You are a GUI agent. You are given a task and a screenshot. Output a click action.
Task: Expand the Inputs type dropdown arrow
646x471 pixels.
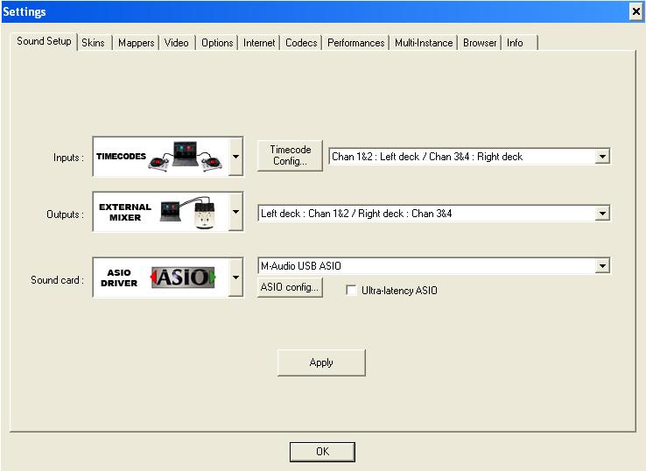[x=235, y=157]
